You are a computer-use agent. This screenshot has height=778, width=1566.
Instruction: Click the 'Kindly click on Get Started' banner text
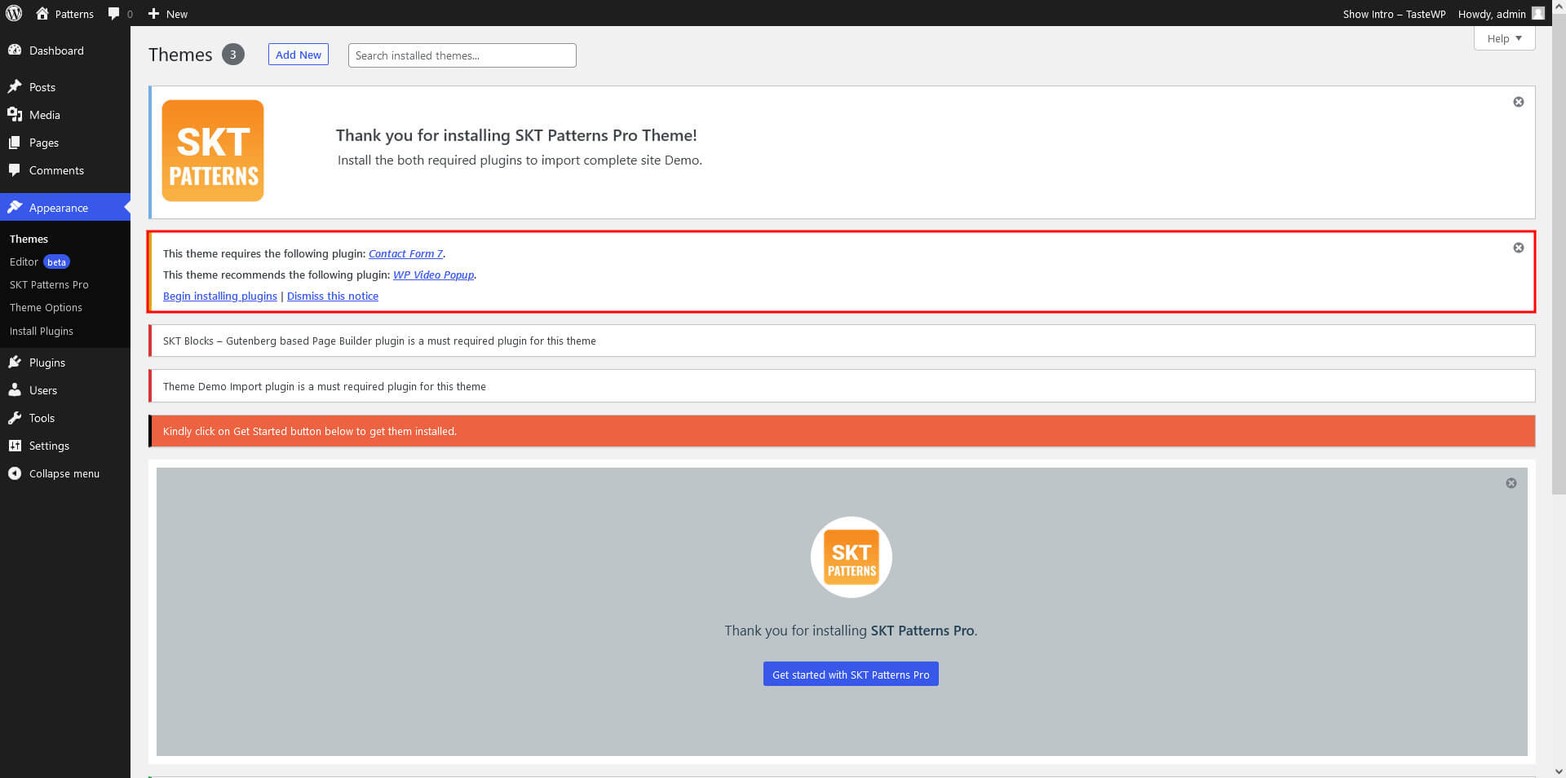pyautogui.click(x=310, y=431)
